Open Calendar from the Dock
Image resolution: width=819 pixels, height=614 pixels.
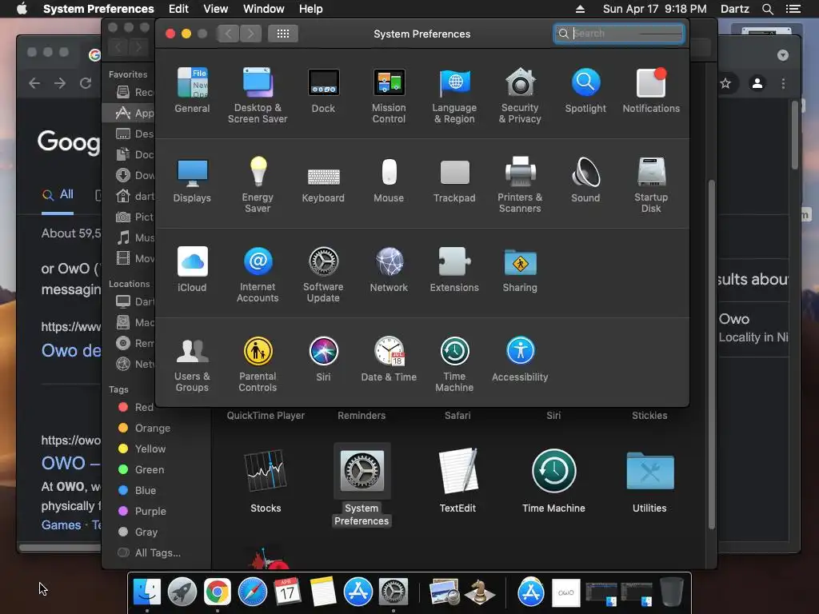tap(287, 592)
